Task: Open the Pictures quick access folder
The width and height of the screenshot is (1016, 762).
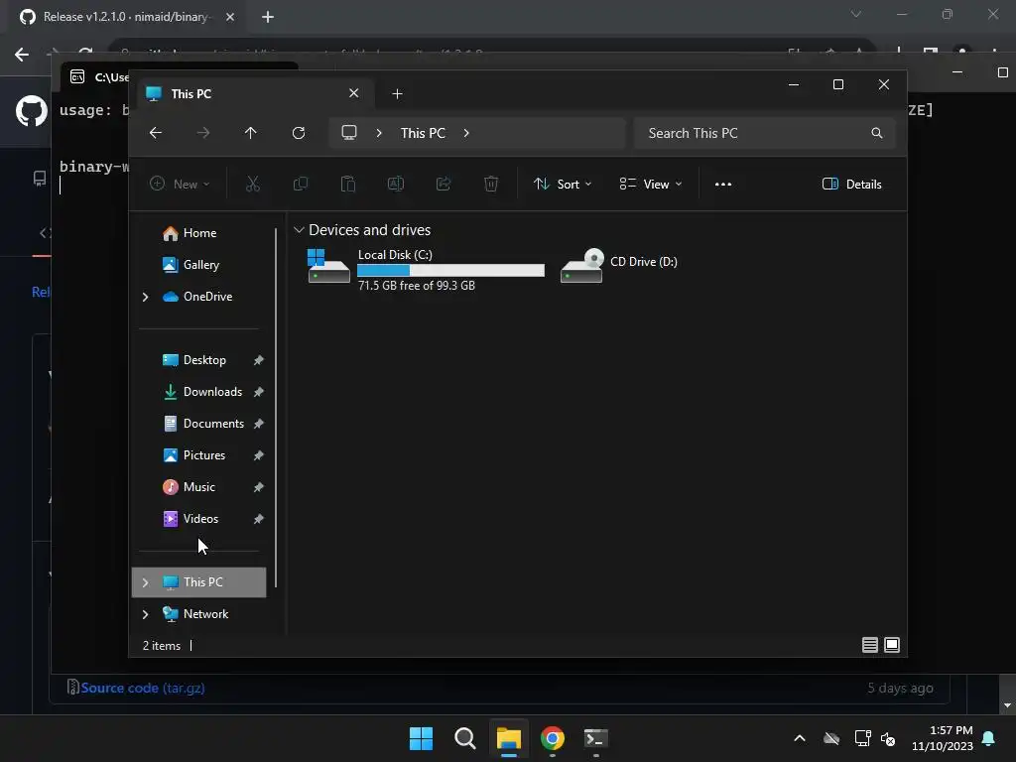Action: pos(204,455)
